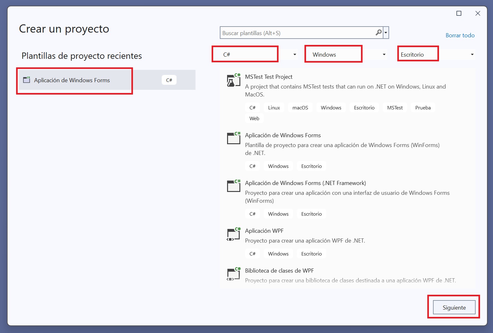Click the Aplicación WPF template icon
The width and height of the screenshot is (493, 333).
pos(233,234)
